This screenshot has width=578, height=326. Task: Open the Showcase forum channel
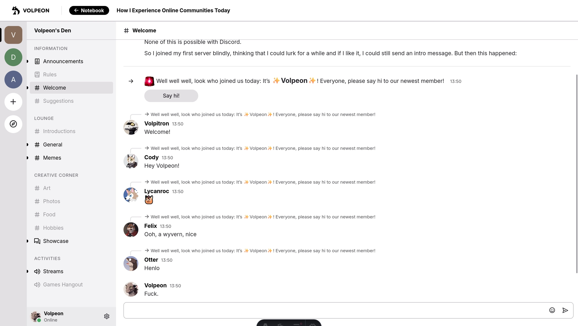click(x=56, y=241)
